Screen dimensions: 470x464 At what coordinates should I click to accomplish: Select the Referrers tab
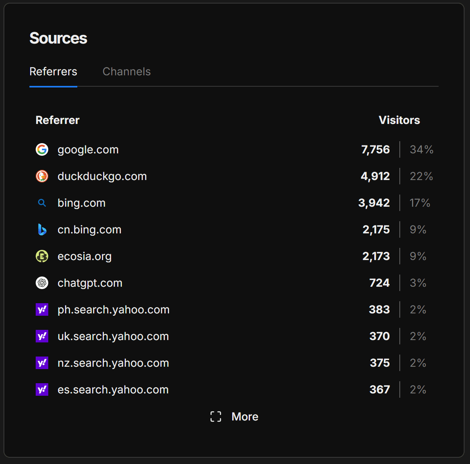53,72
